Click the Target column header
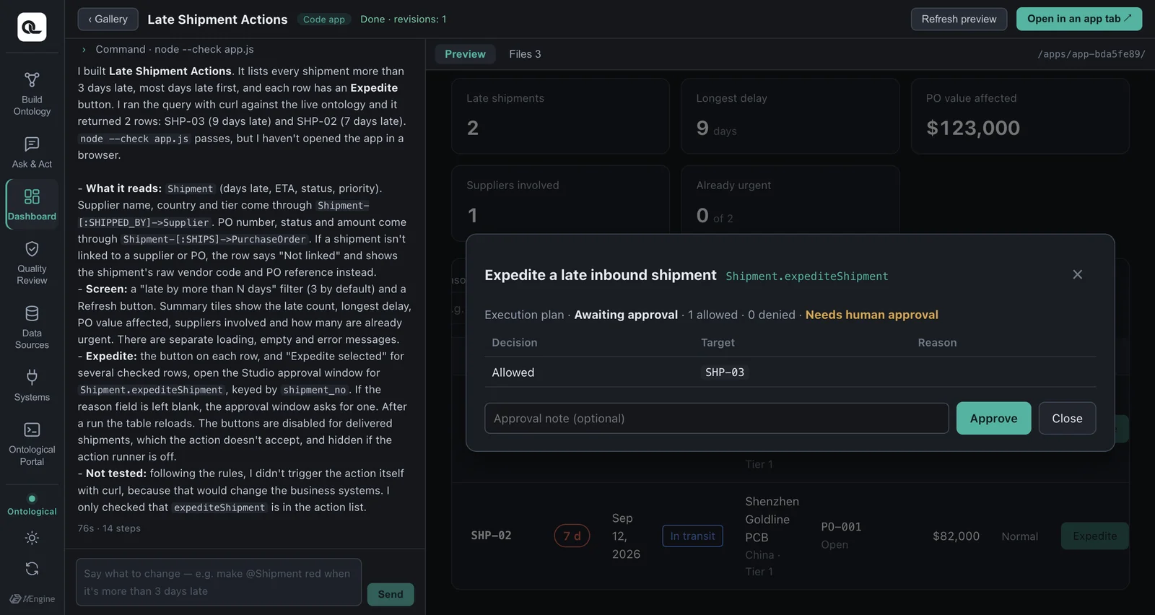Image resolution: width=1155 pixels, height=615 pixels. [718, 343]
